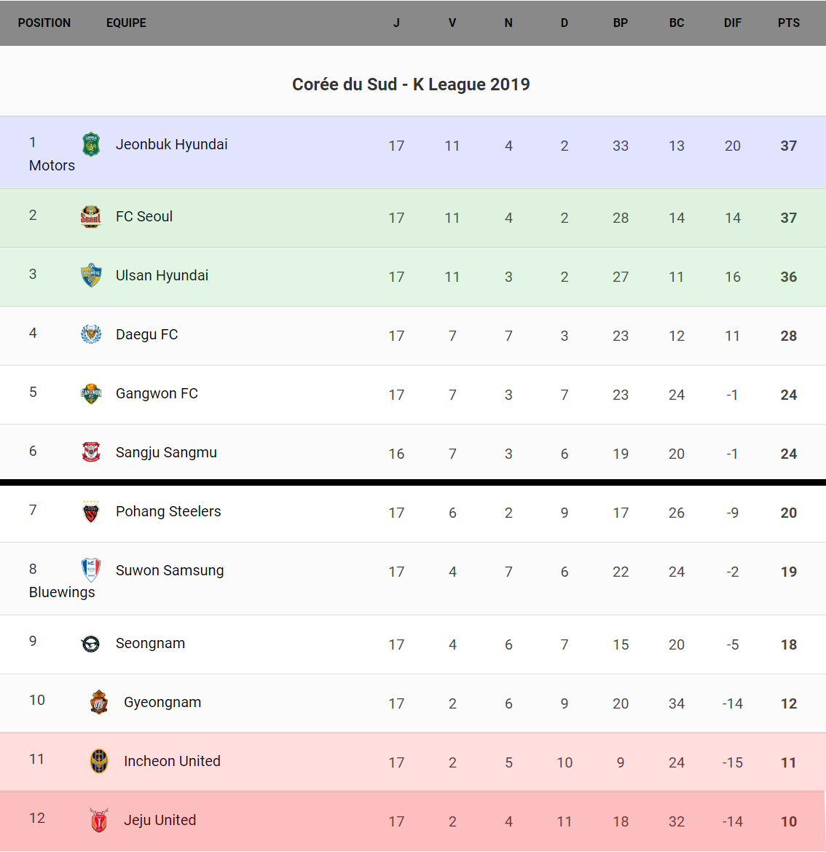Viewport: 826px width, 852px height.
Task: Click the Incheon United club logo
Action: pyautogui.click(x=99, y=762)
